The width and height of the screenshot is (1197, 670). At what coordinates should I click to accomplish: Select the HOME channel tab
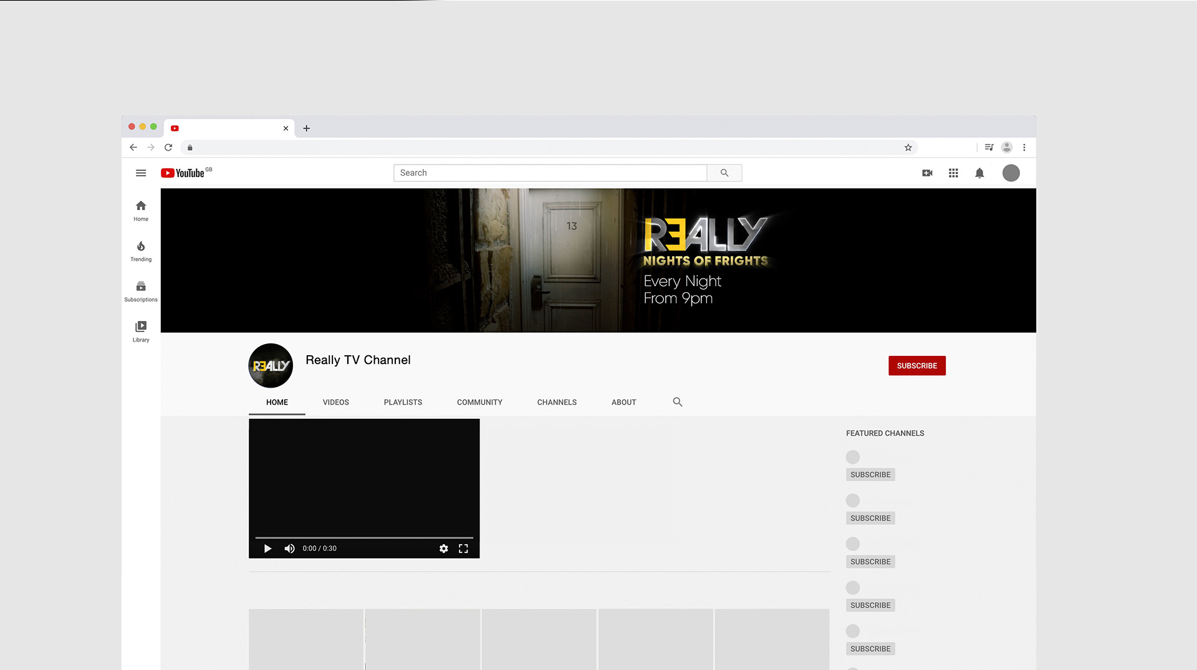[277, 402]
